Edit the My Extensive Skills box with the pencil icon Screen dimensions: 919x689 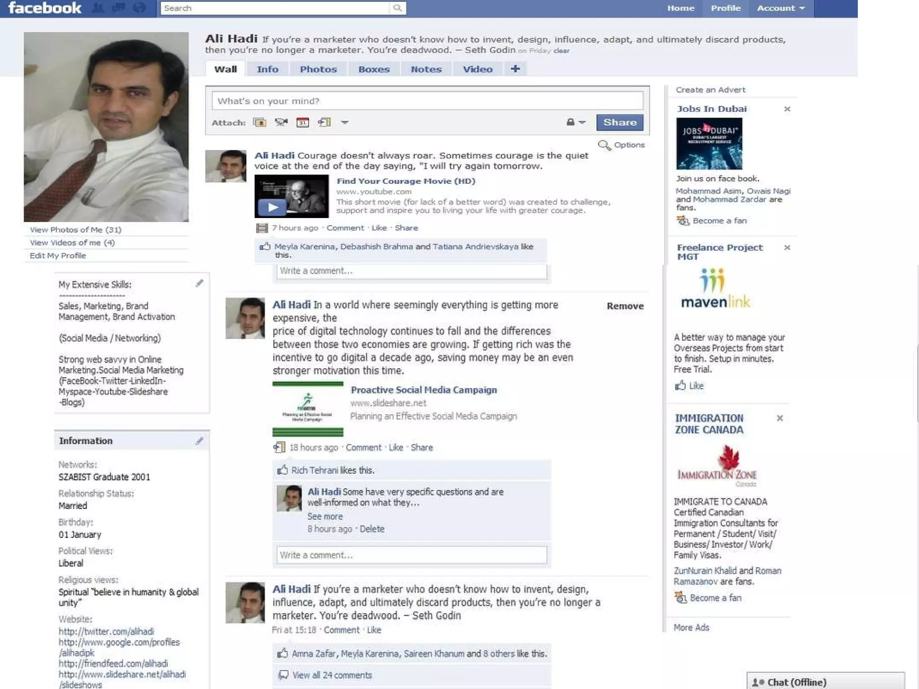point(200,283)
